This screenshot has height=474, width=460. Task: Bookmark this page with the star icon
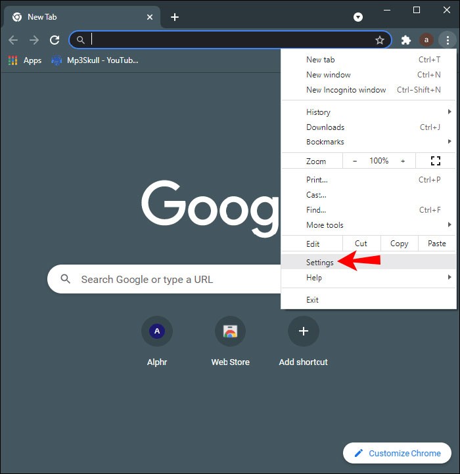point(379,40)
